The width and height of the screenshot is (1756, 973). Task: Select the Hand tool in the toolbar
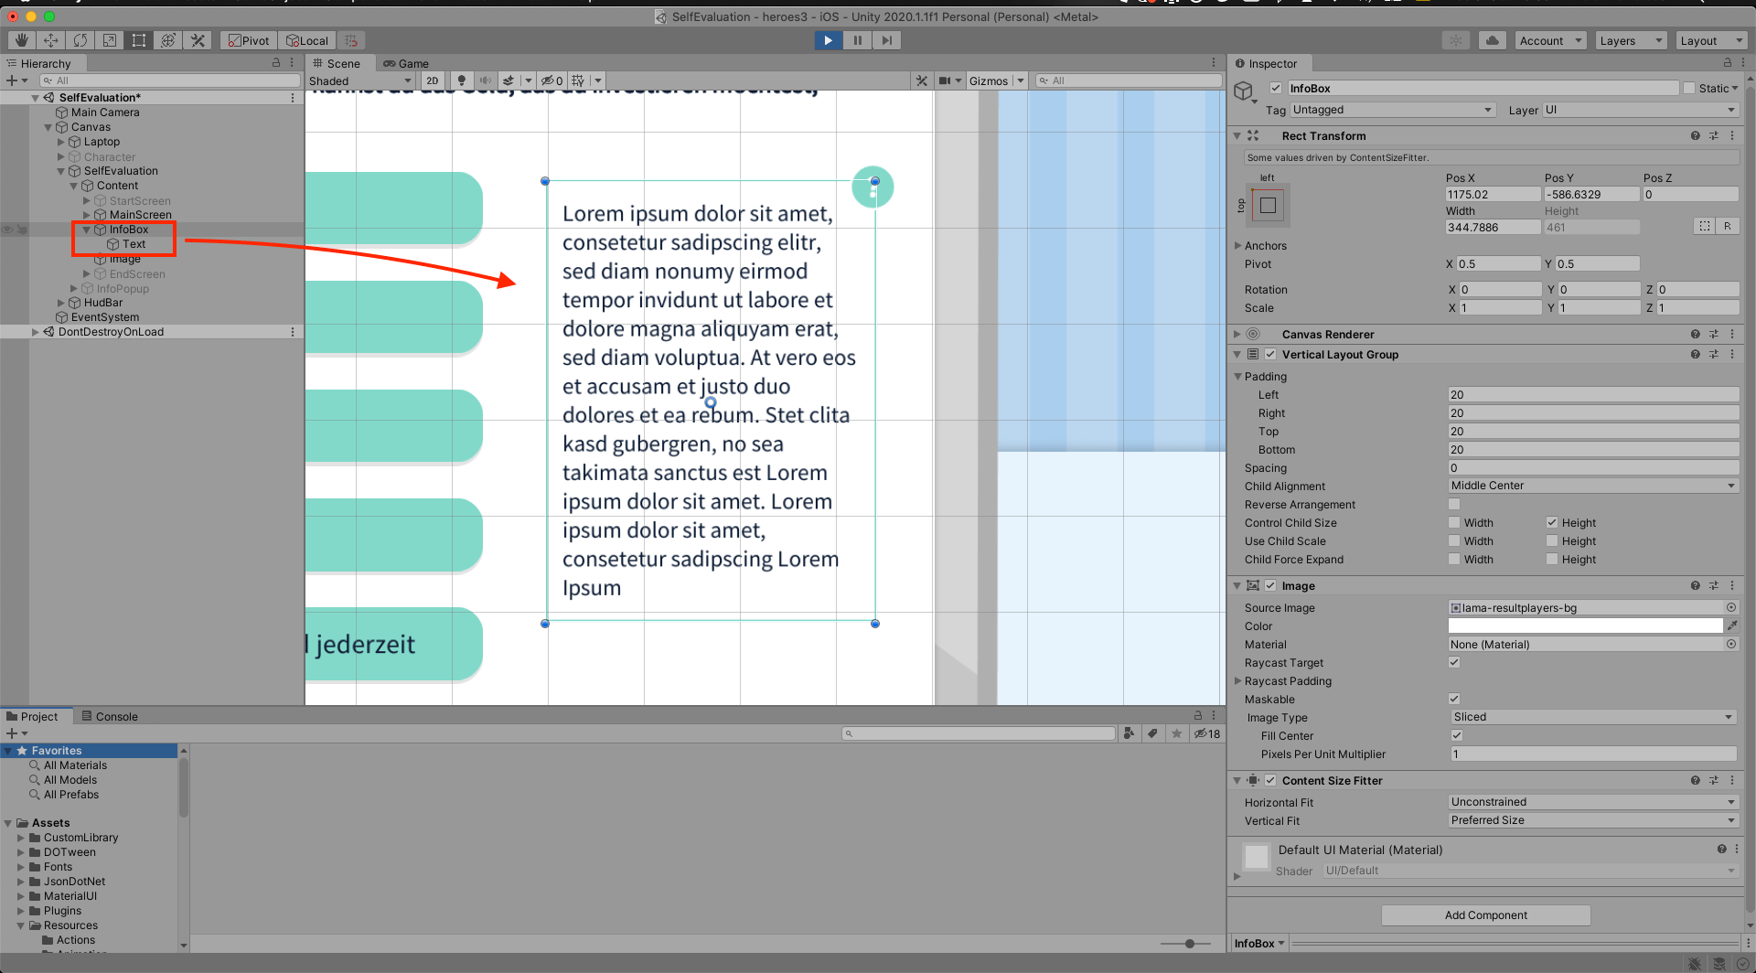point(20,40)
